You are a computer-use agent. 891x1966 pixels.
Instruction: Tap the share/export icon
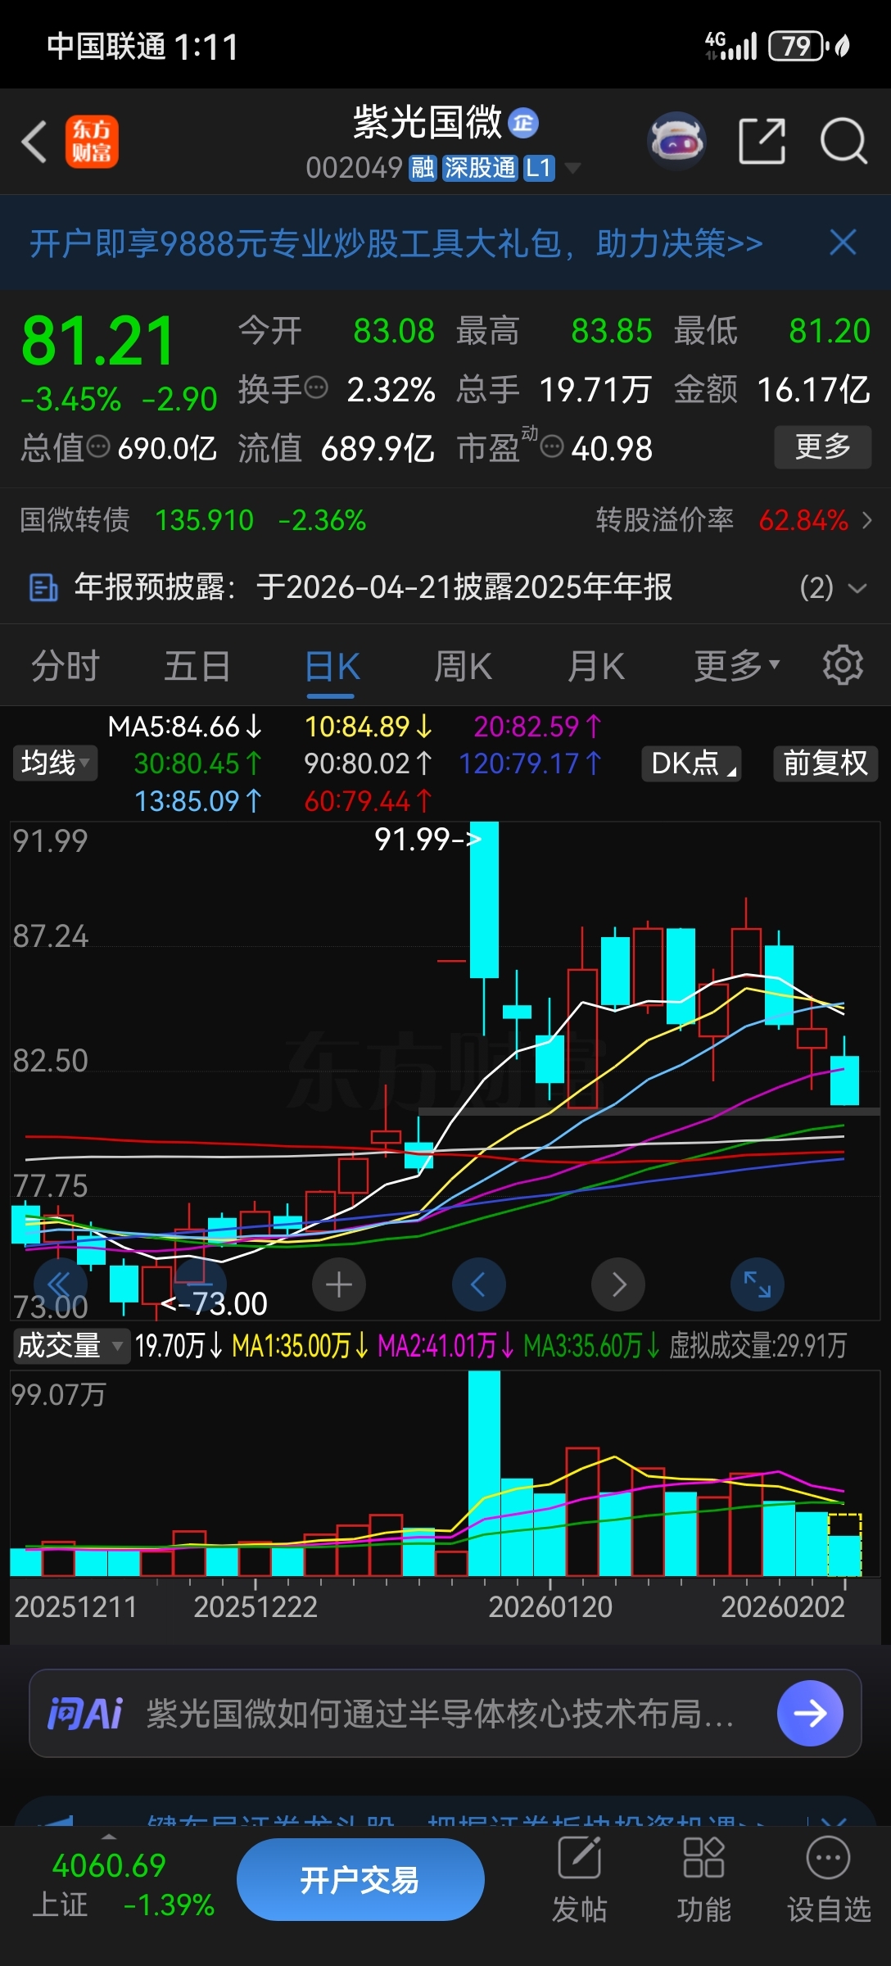pyautogui.click(x=762, y=141)
